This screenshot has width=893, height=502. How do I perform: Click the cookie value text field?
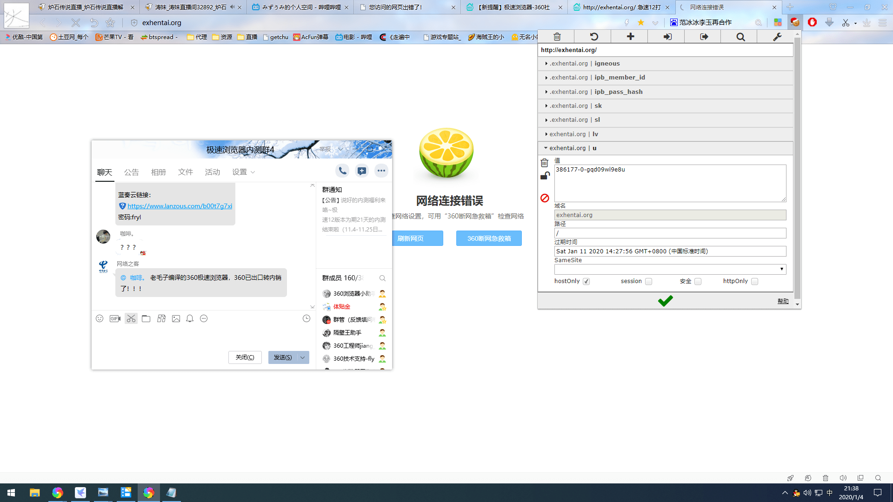coord(670,183)
